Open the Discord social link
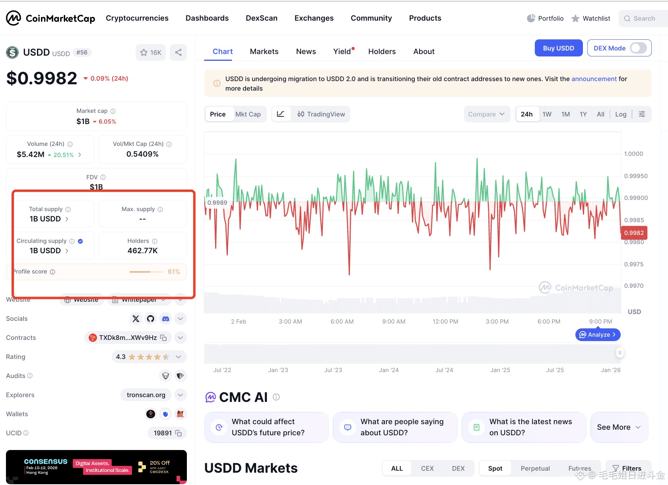Viewport: 668px width, 485px height. (x=165, y=318)
